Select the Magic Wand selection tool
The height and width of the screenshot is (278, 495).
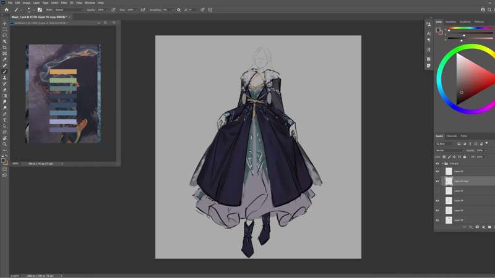4,41
